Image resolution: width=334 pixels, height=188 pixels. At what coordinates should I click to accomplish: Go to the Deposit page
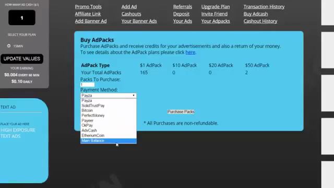click(181, 14)
